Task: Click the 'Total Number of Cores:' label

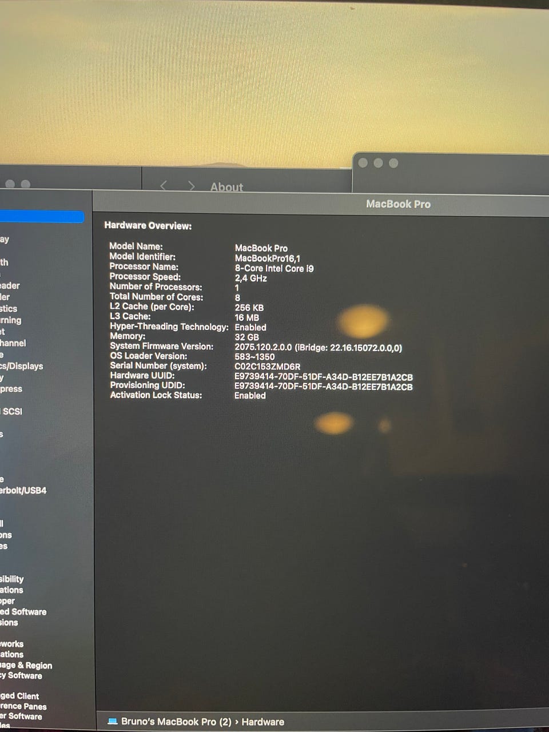Action: [157, 297]
